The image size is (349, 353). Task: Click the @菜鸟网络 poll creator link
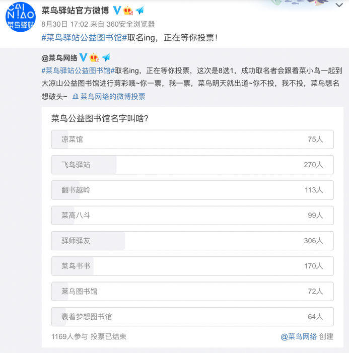click(299, 336)
